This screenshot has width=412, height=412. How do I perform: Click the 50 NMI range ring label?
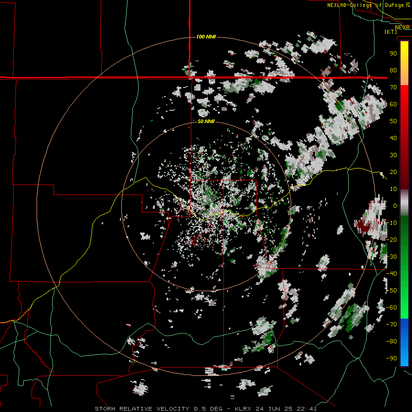(x=206, y=121)
